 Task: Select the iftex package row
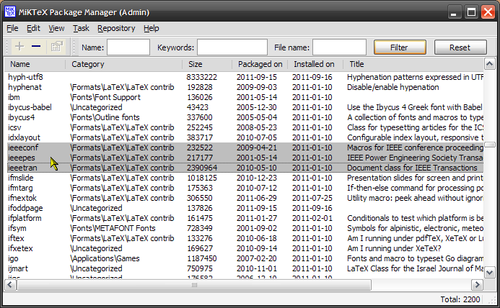(245, 238)
